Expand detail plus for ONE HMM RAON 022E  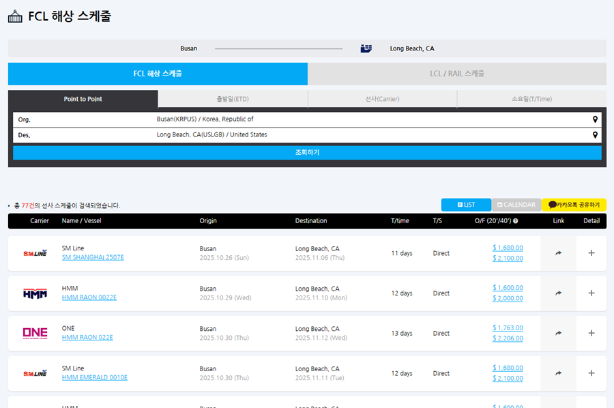coord(591,334)
